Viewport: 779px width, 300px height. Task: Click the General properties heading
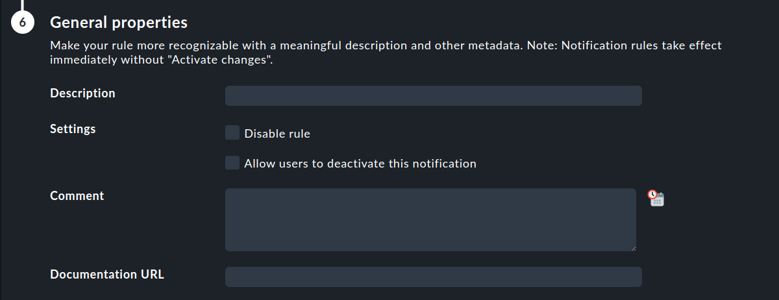119,23
